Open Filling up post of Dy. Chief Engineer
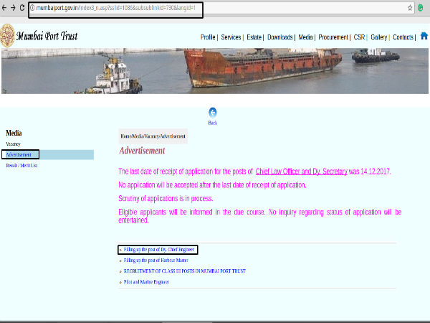 coord(159,249)
